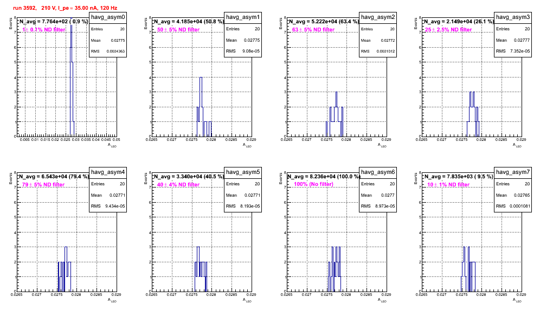Screen dimensions: 540x310
Task: Click the N_avg = 4.185e+04 label
Action: [188, 21]
